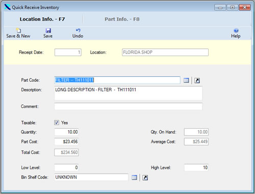This screenshot has height=194, width=255.
Task: Click into the Description text box
Action: (128, 93)
